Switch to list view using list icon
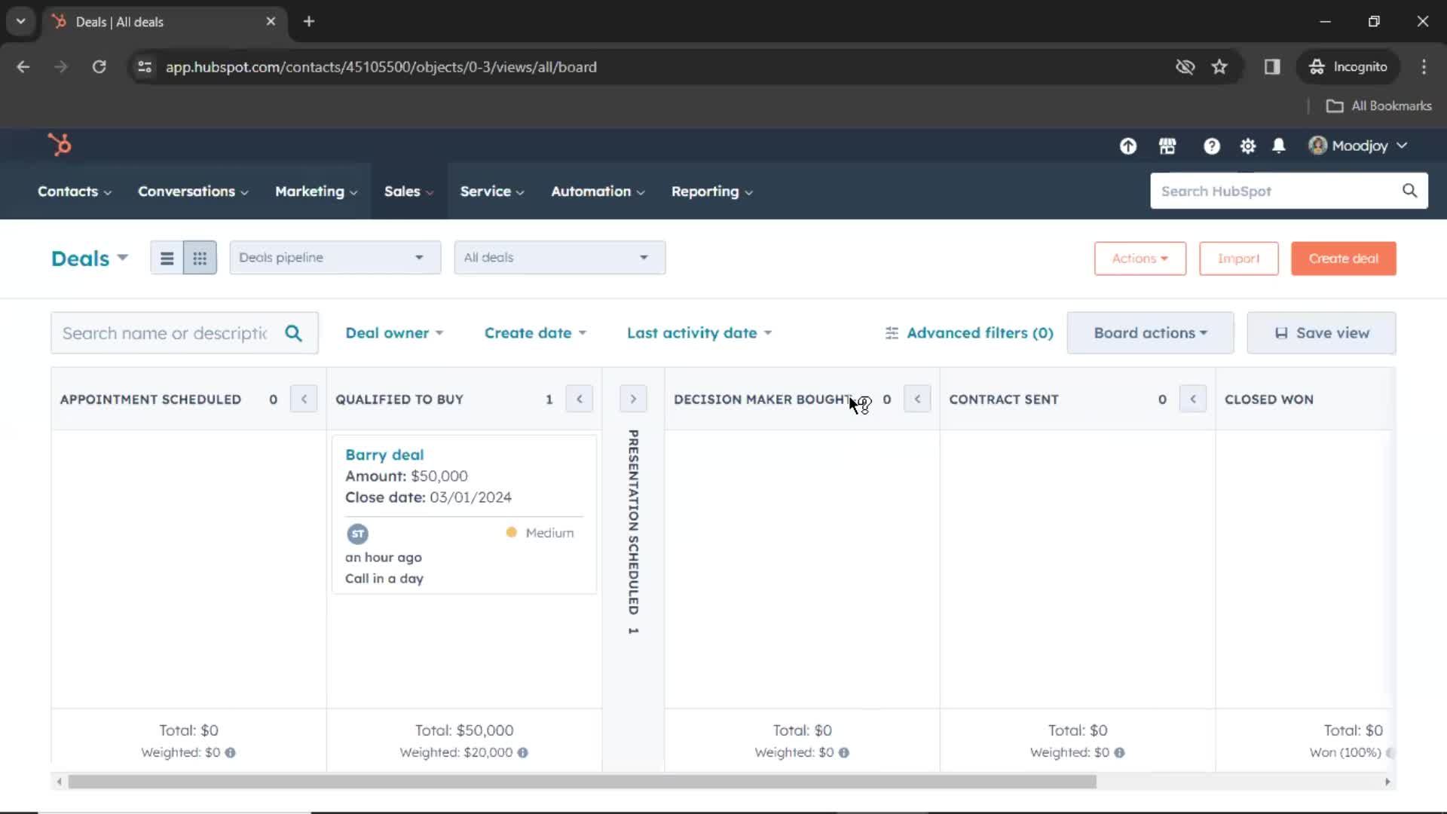This screenshot has width=1447, height=814. click(166, 258)
